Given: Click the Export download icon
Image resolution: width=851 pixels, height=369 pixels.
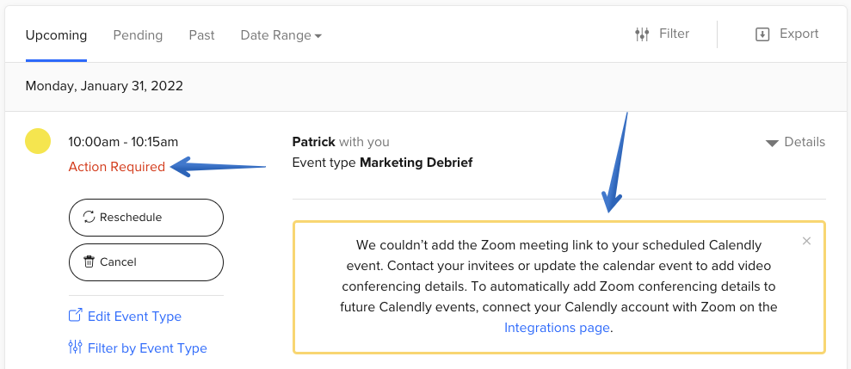Looking at the screenshot, I should [762, 34].
